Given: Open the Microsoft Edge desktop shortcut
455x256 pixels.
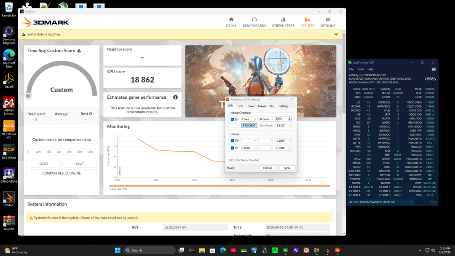Looking at the screenshot, I should [9, 59].
